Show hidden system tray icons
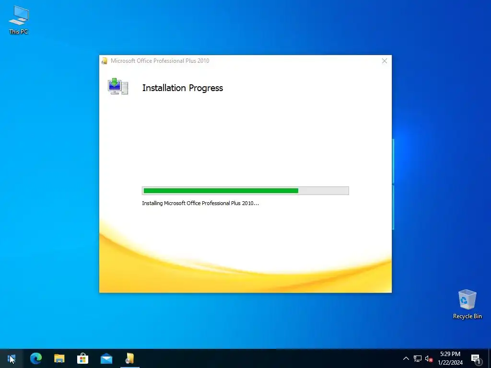 (406, 358)
